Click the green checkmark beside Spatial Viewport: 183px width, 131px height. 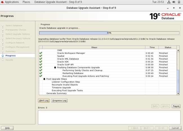(x=41, y=56)
